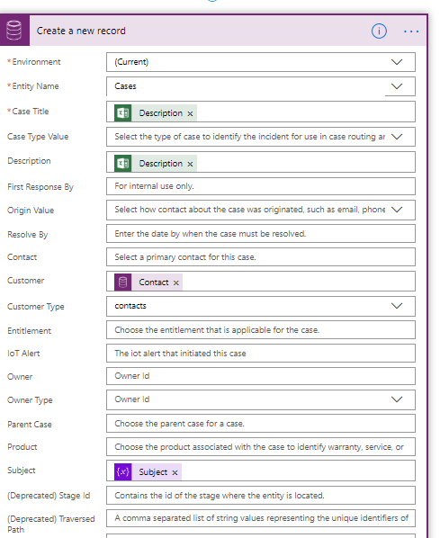Viewport: 440px width, 538px height.
Task: Remove the Contact token from Customer field
Action: 176,282
